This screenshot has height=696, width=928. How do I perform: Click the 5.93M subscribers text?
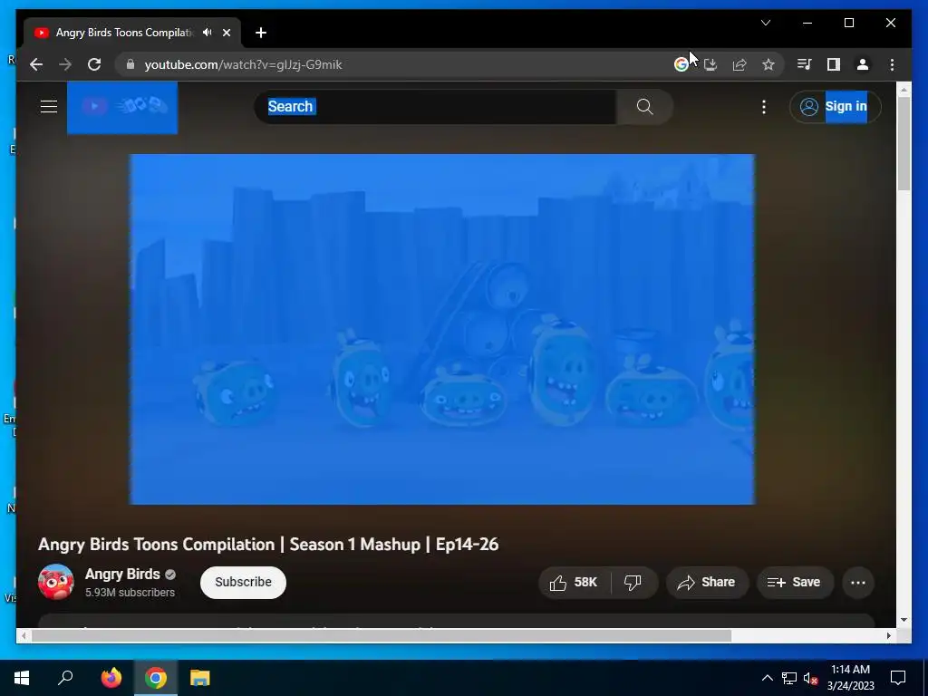[x=130, y=593]
